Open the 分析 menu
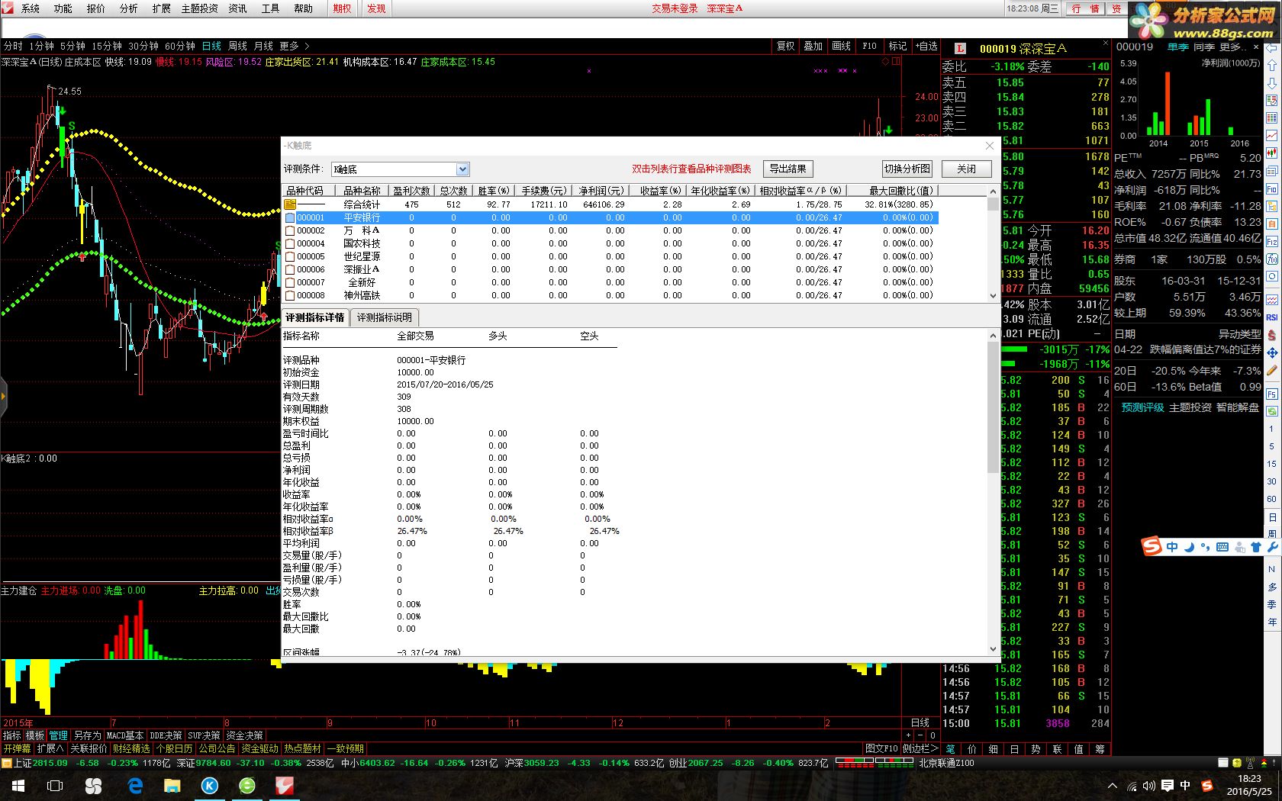The width and height of the screenshot is (1282, 801). (129, 8)
